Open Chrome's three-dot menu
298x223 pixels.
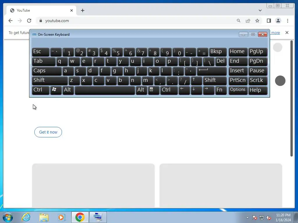coord(288,21)
